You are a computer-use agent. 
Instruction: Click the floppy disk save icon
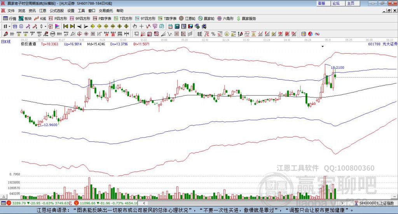(190, 26)
